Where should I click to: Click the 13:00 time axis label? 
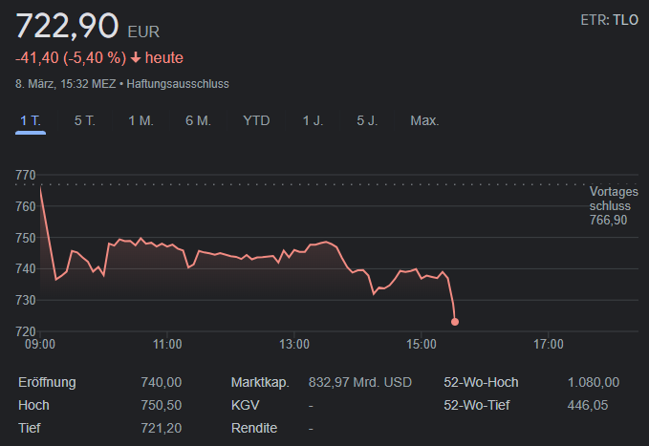click(x=294, y=344)
